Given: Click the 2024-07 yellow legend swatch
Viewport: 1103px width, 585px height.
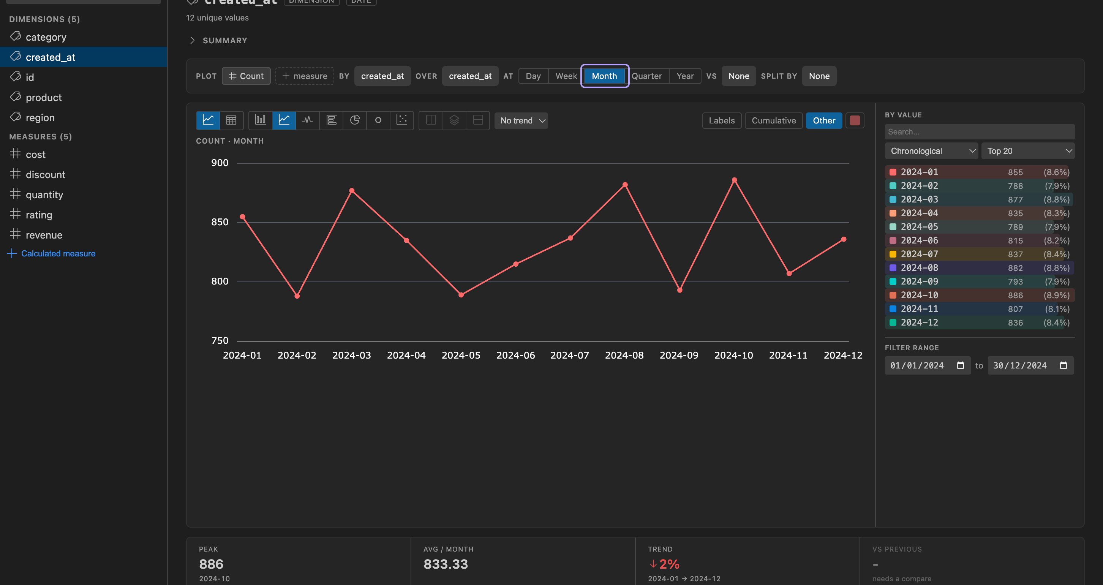Looking at the screenshot, I should coord(893,254).
